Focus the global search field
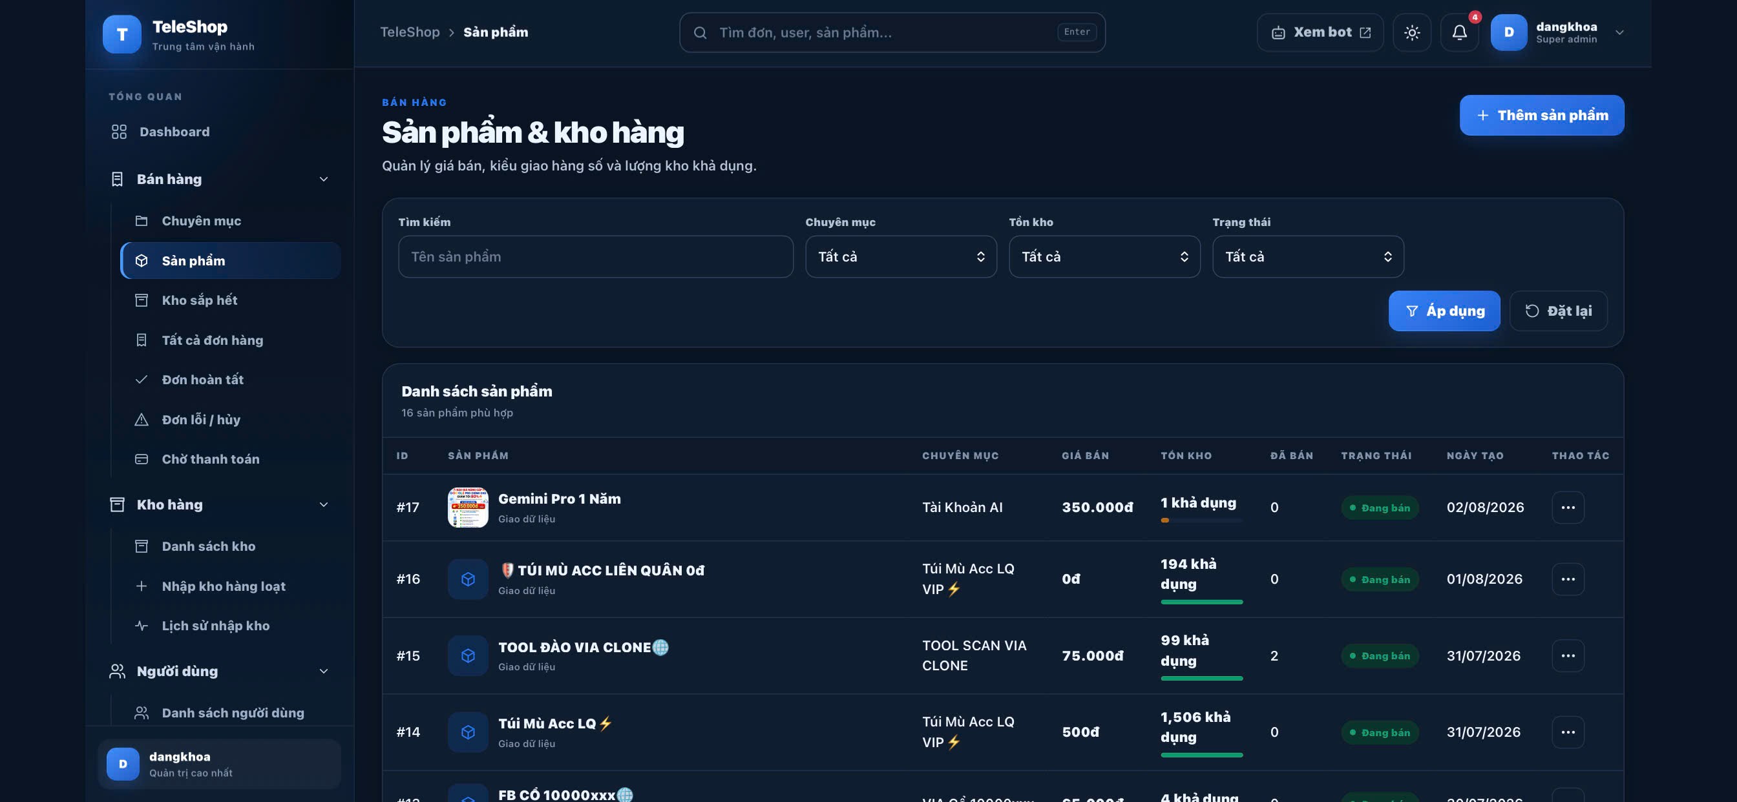This screenshot has height=802, width=1737. pyautogui.click(x=892, y=32)
